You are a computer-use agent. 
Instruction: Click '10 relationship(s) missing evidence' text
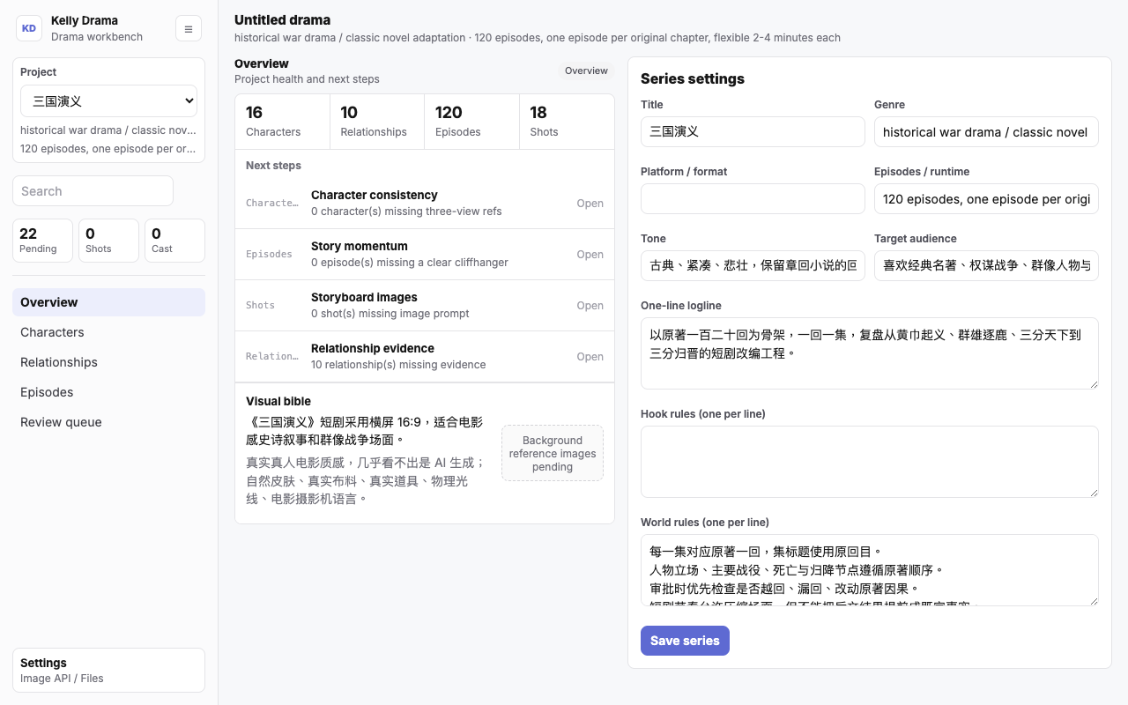[398, 365]
